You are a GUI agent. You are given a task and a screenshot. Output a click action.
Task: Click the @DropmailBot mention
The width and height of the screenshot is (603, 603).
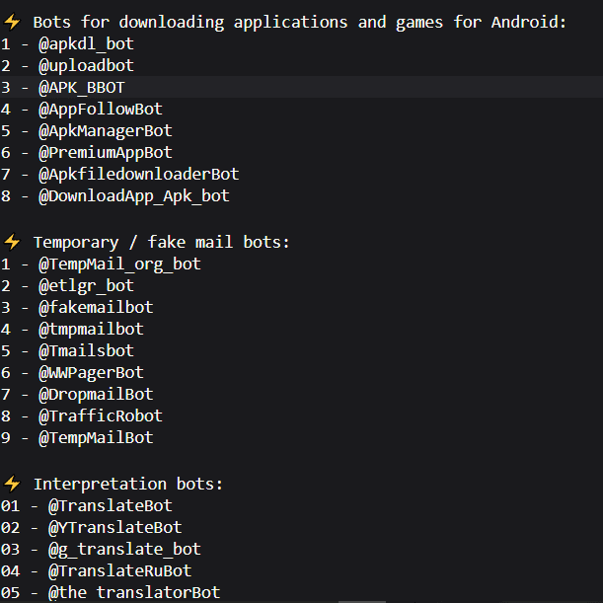click(96, 394)
